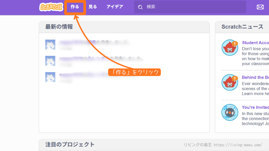269x151 pixels.
Task: Click the Student Accounts news mascot icon
Action: click(230, 48)
